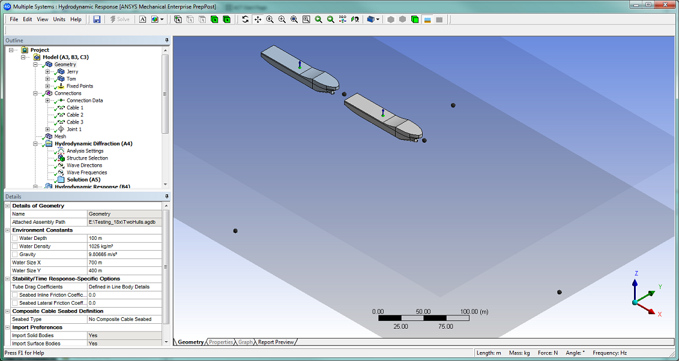Click the Water Size X value field
This screenshot has height=361, width=679.
[124, 263]
